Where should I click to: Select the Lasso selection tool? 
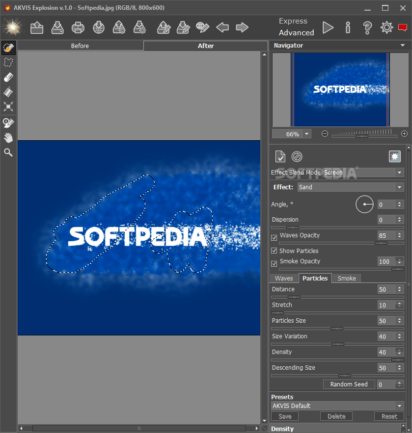pyautogui.click(x=8, y=62)
